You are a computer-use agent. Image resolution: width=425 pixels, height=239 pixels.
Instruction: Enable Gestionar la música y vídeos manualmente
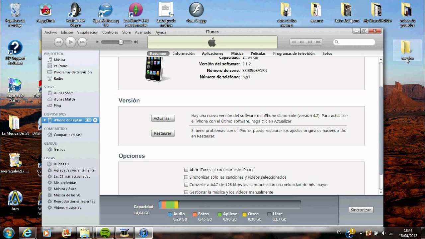click(x=186, y=192)
